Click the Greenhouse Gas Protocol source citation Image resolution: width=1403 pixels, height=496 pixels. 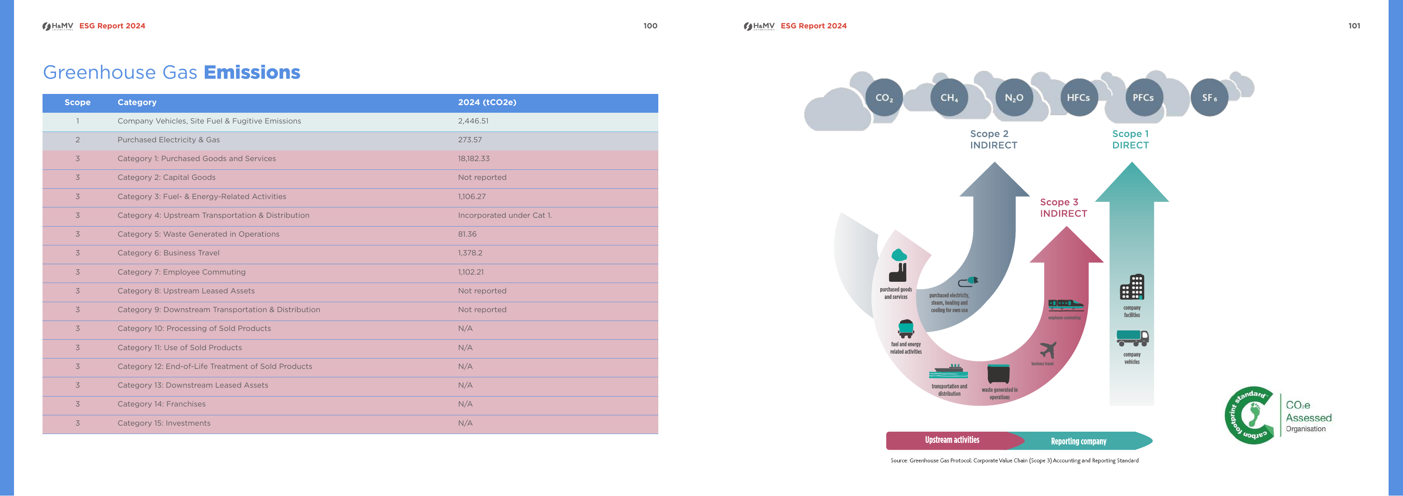[x=1014, y=460]
